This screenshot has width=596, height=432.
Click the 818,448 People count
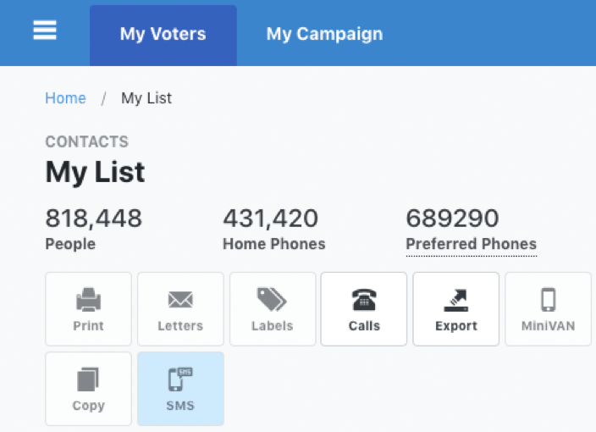[x=93, y=219]
